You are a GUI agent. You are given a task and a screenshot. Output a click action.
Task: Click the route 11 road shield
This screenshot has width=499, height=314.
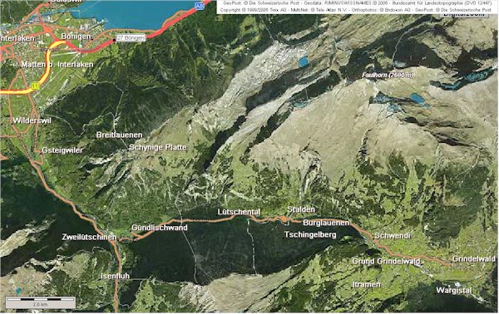click(35, 86)
